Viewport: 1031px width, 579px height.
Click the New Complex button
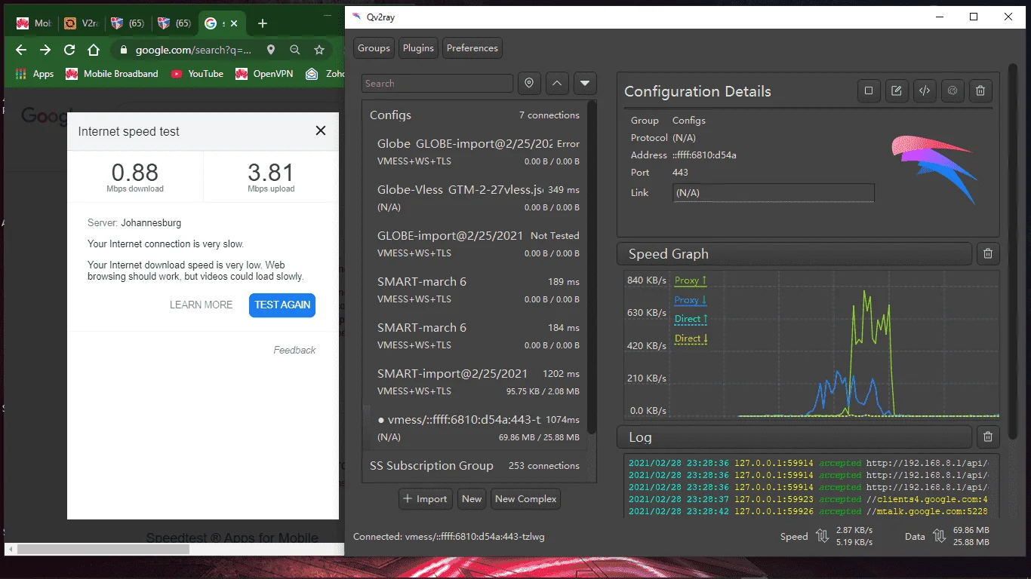(526, 499)
